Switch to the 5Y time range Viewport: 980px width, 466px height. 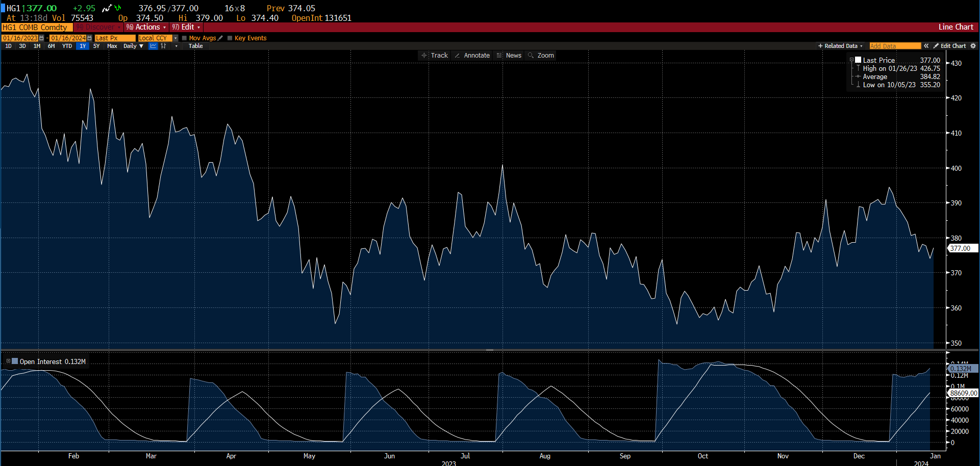click(x=96, y=46)
